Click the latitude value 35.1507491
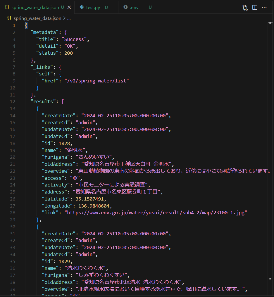This screenshot has width=274, height=297. 90,199
